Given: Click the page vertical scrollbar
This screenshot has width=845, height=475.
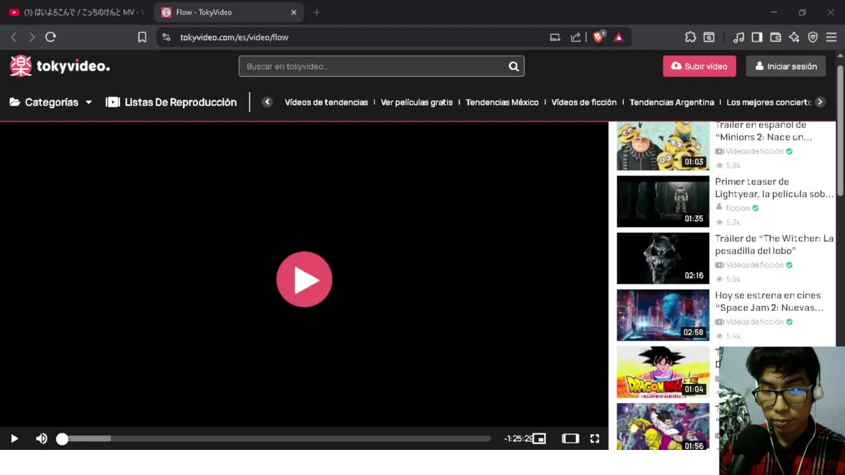Looking at the screenshot, I should [x=840, y=130].
